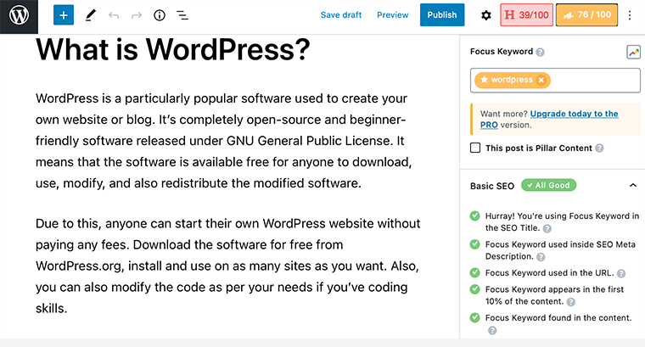Open the List View outline icon

click(x=182, y=15)
